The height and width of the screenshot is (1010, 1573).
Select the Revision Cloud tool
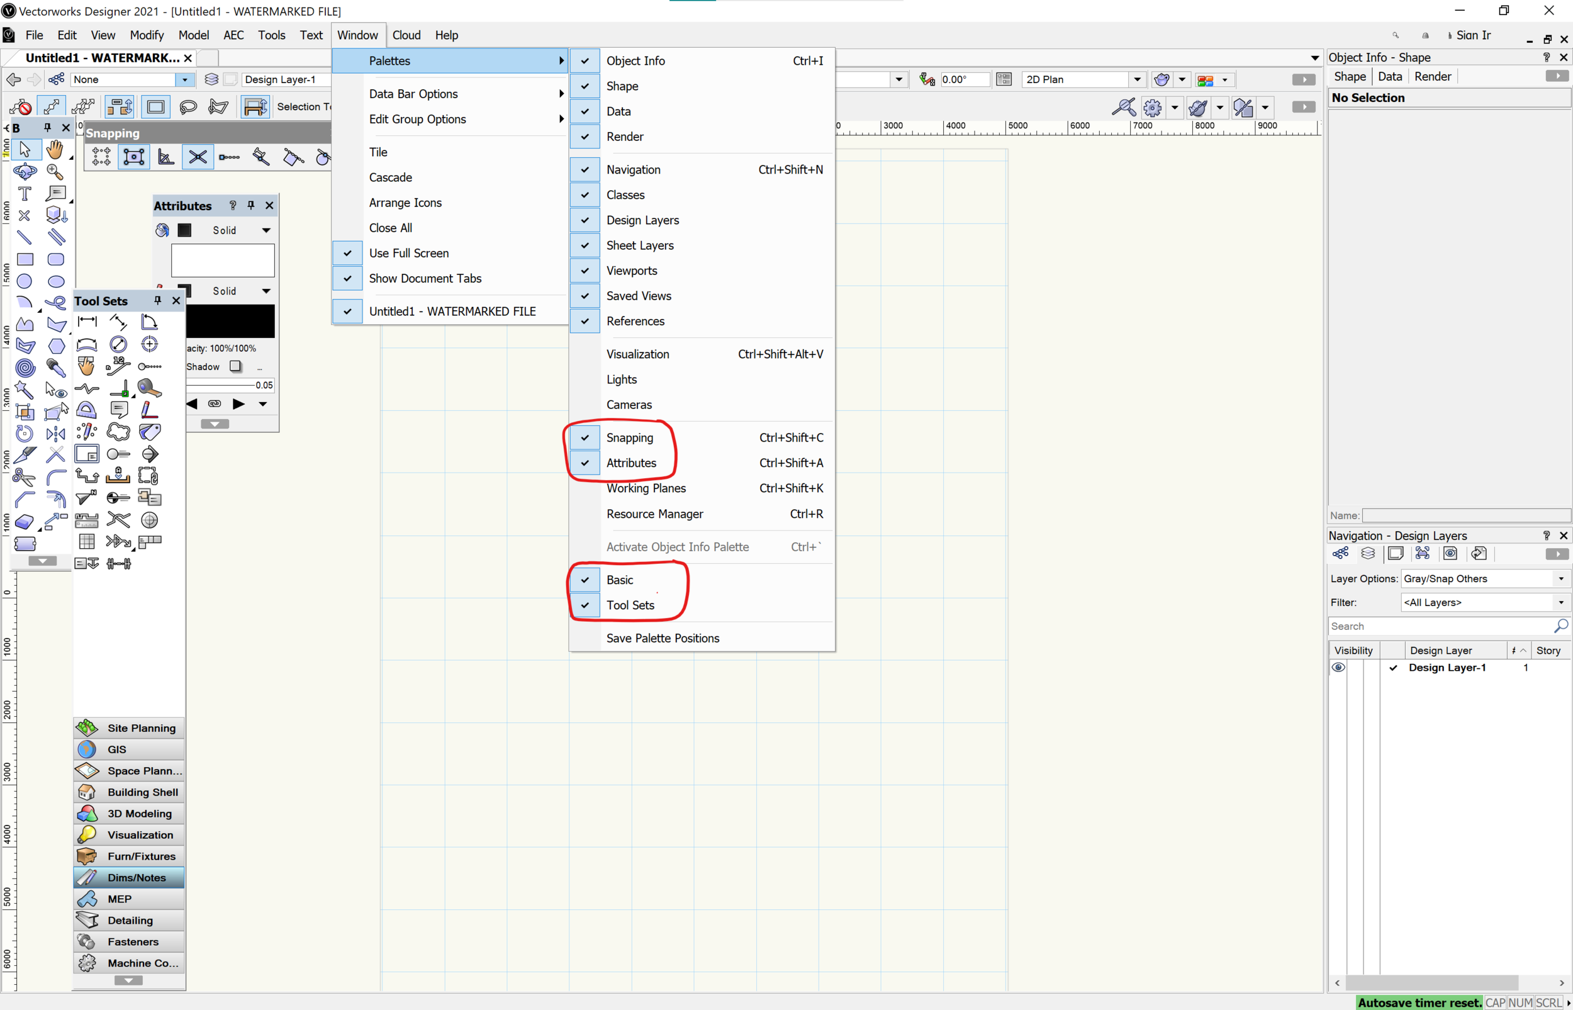click(119, 432)
